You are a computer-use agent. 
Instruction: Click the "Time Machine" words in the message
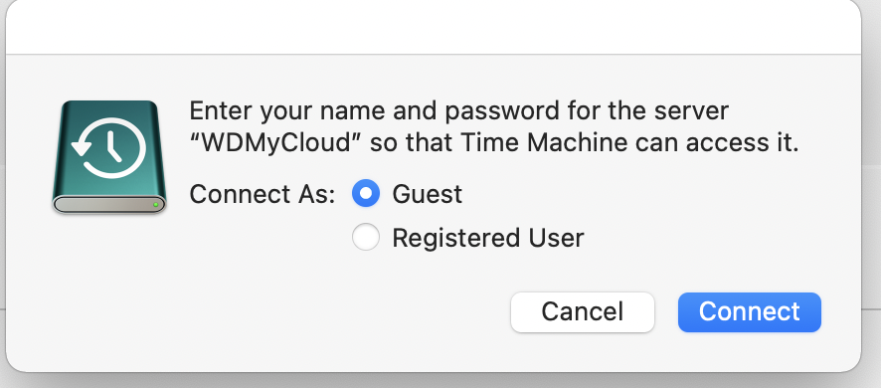coord(544,143)
